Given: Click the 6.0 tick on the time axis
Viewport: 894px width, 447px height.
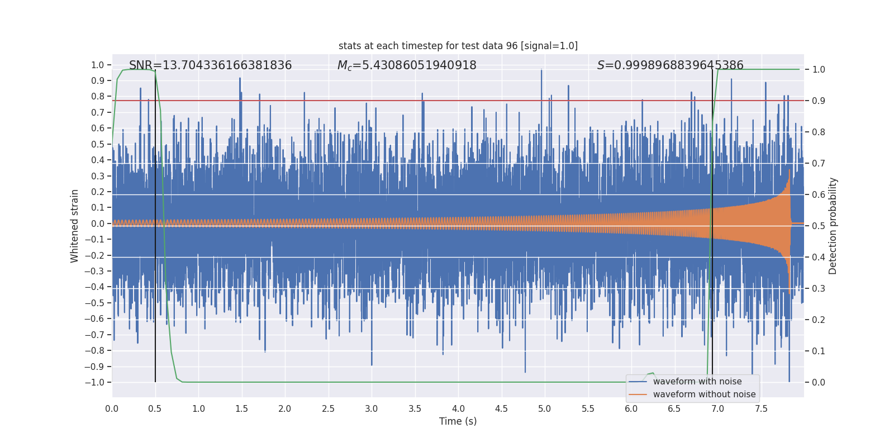Looking at the screenshot, I should 631,408.
